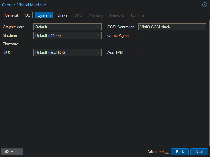
Task: Switch to the General tab
Action: click(x=11, y=15)
